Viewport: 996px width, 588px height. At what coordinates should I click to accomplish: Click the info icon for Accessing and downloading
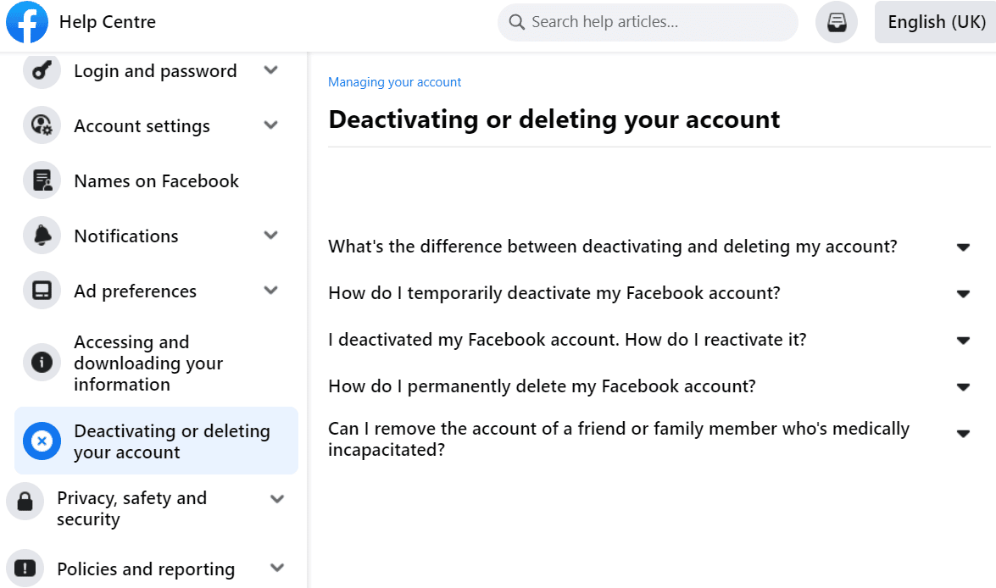[x=42, y=363]
